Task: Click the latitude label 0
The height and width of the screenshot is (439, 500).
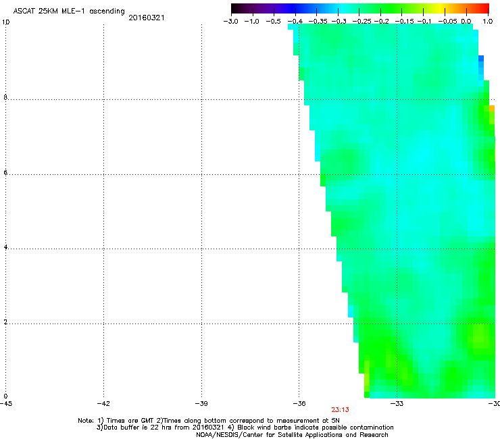Action: (5, 396)
